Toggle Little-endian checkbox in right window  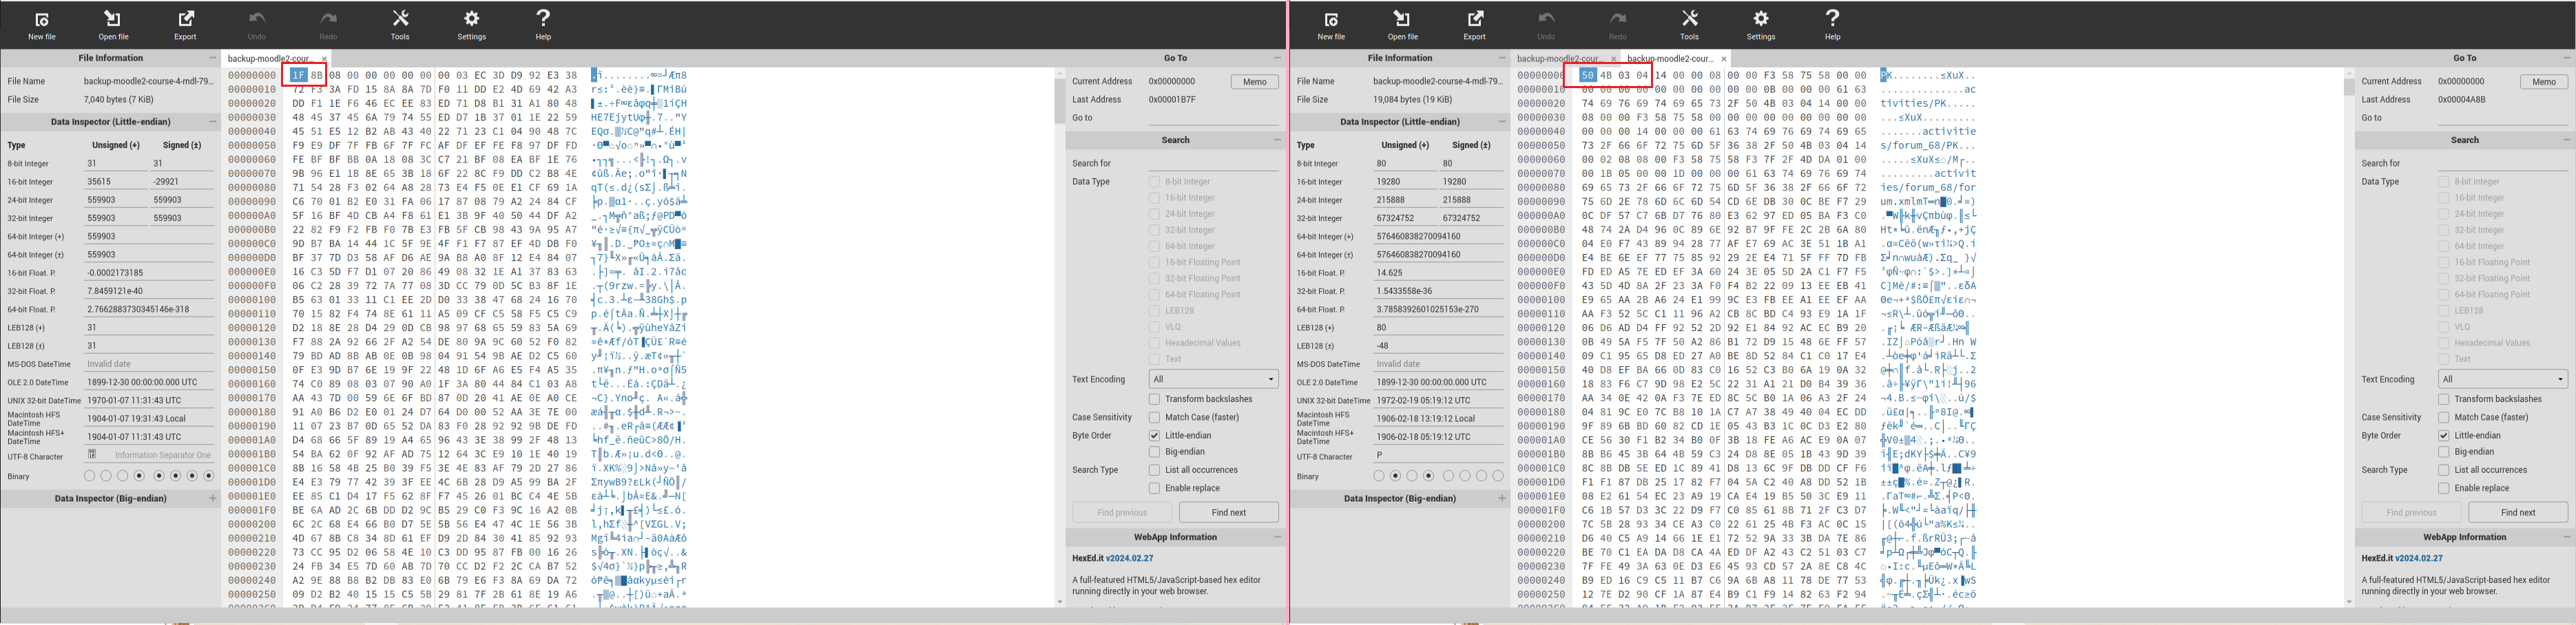[2443, 436]
